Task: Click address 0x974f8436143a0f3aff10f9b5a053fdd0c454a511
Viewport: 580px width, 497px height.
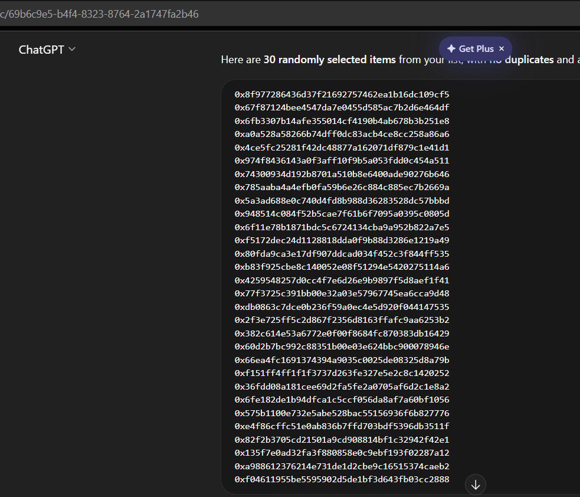Action: 342,161
